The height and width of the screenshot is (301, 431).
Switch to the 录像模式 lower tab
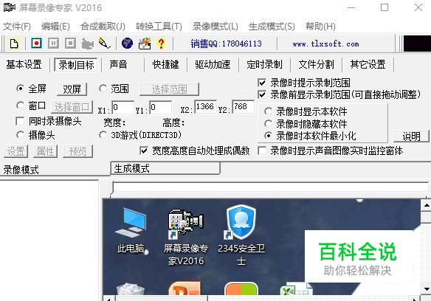[21, 170]
